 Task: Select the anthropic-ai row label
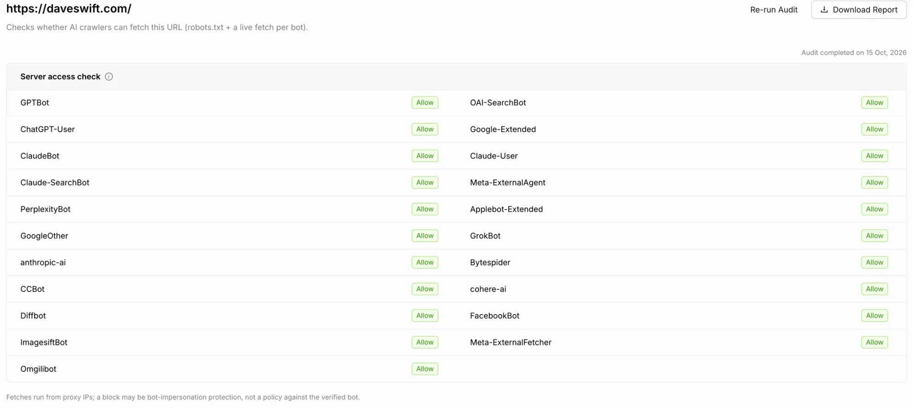click(x=43, y=262)
